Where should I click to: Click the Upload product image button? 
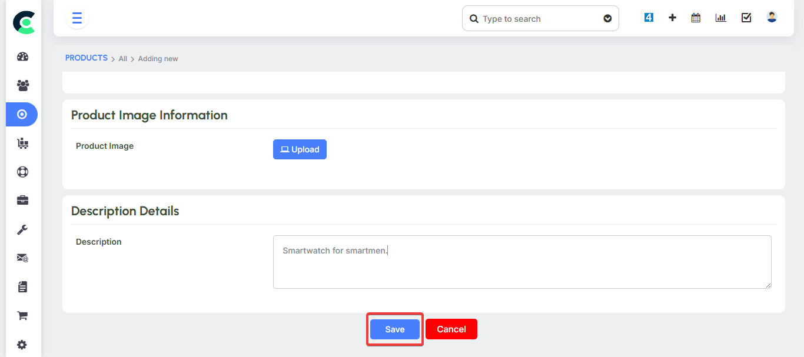tap(300, 149)
